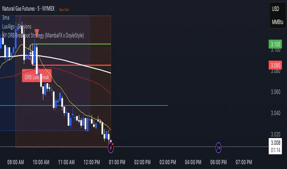287x169 pixels.
Task: Click the current price 3.008 label
Action: (x=275, y=143)
